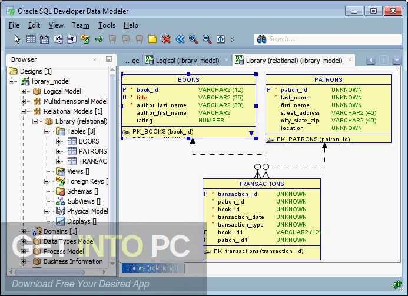Collapse the library_model tree node

click(x=11, y=81)
